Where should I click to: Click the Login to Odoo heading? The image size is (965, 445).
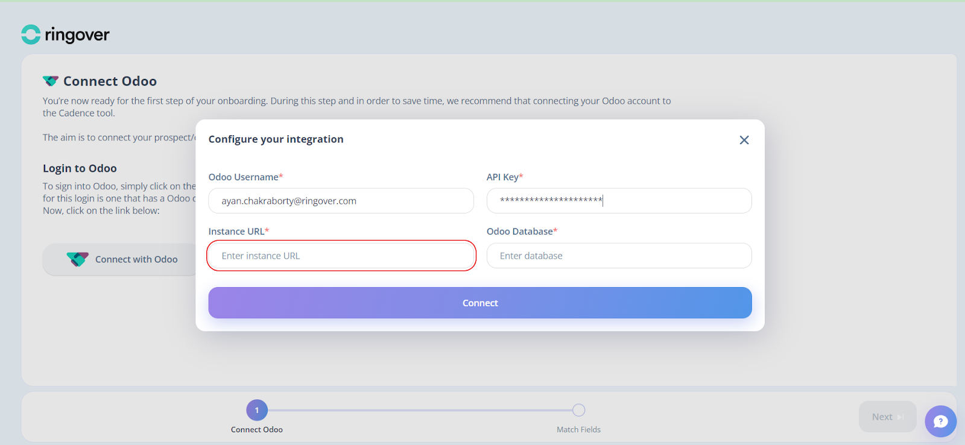tap(80, 168)
